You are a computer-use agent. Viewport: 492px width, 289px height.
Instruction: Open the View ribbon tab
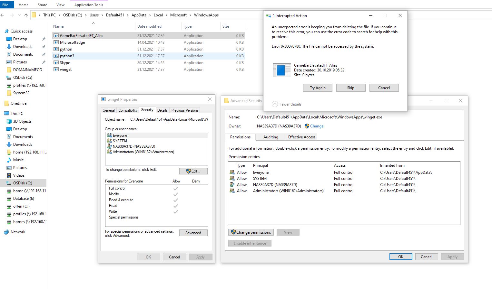click(x=60, y=5)
